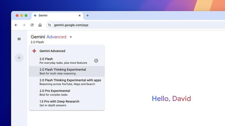Click the Gemini sparkle favicon in tab
Screen dimensions: 225x126
[35, 15]
